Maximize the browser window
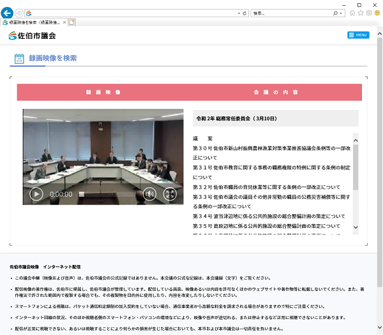Viewport: 383px width, 335px height. tap(359, 5)
